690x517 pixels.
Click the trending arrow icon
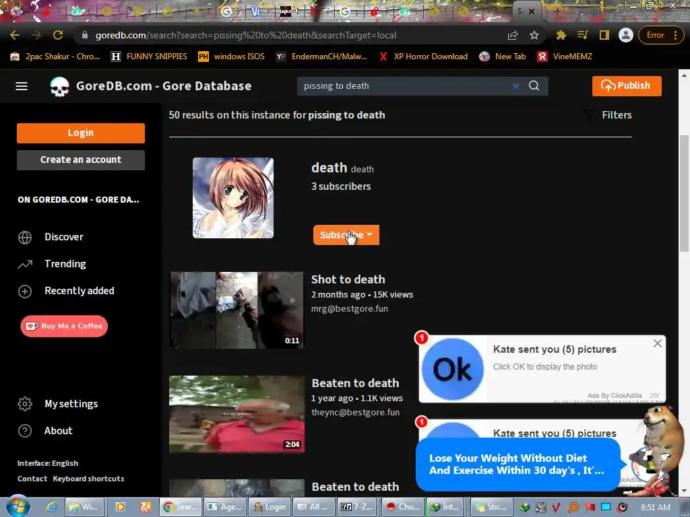pos(25,264)
